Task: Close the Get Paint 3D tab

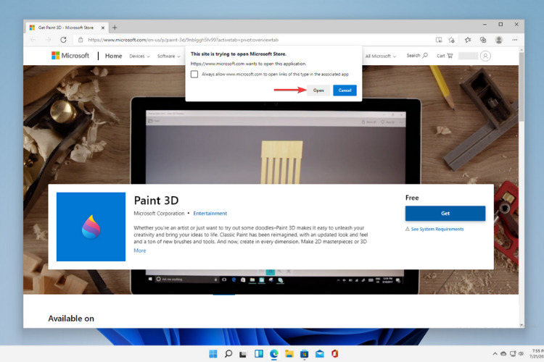Action: pyautogui.click(x=103, y=28)
